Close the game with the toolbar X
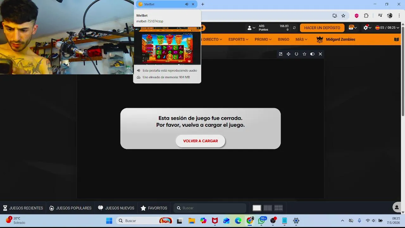Image resolution: width=405 pixels, height=228 pixels. [320, 54]
